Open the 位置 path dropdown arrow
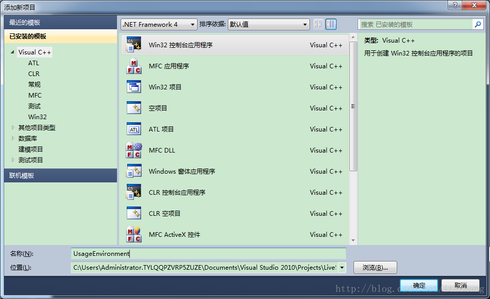This screenshot has width=490, height=299. pos(342,268)
